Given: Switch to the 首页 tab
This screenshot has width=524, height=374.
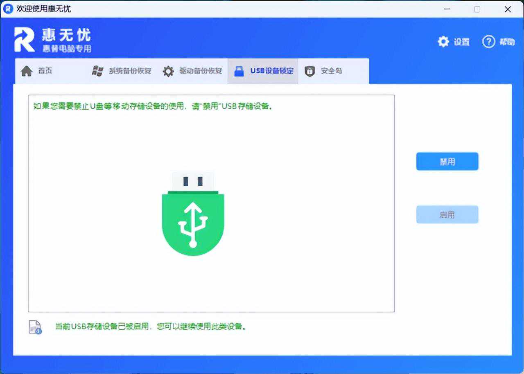Looking at the screenshot, I should tap(45, 71).
